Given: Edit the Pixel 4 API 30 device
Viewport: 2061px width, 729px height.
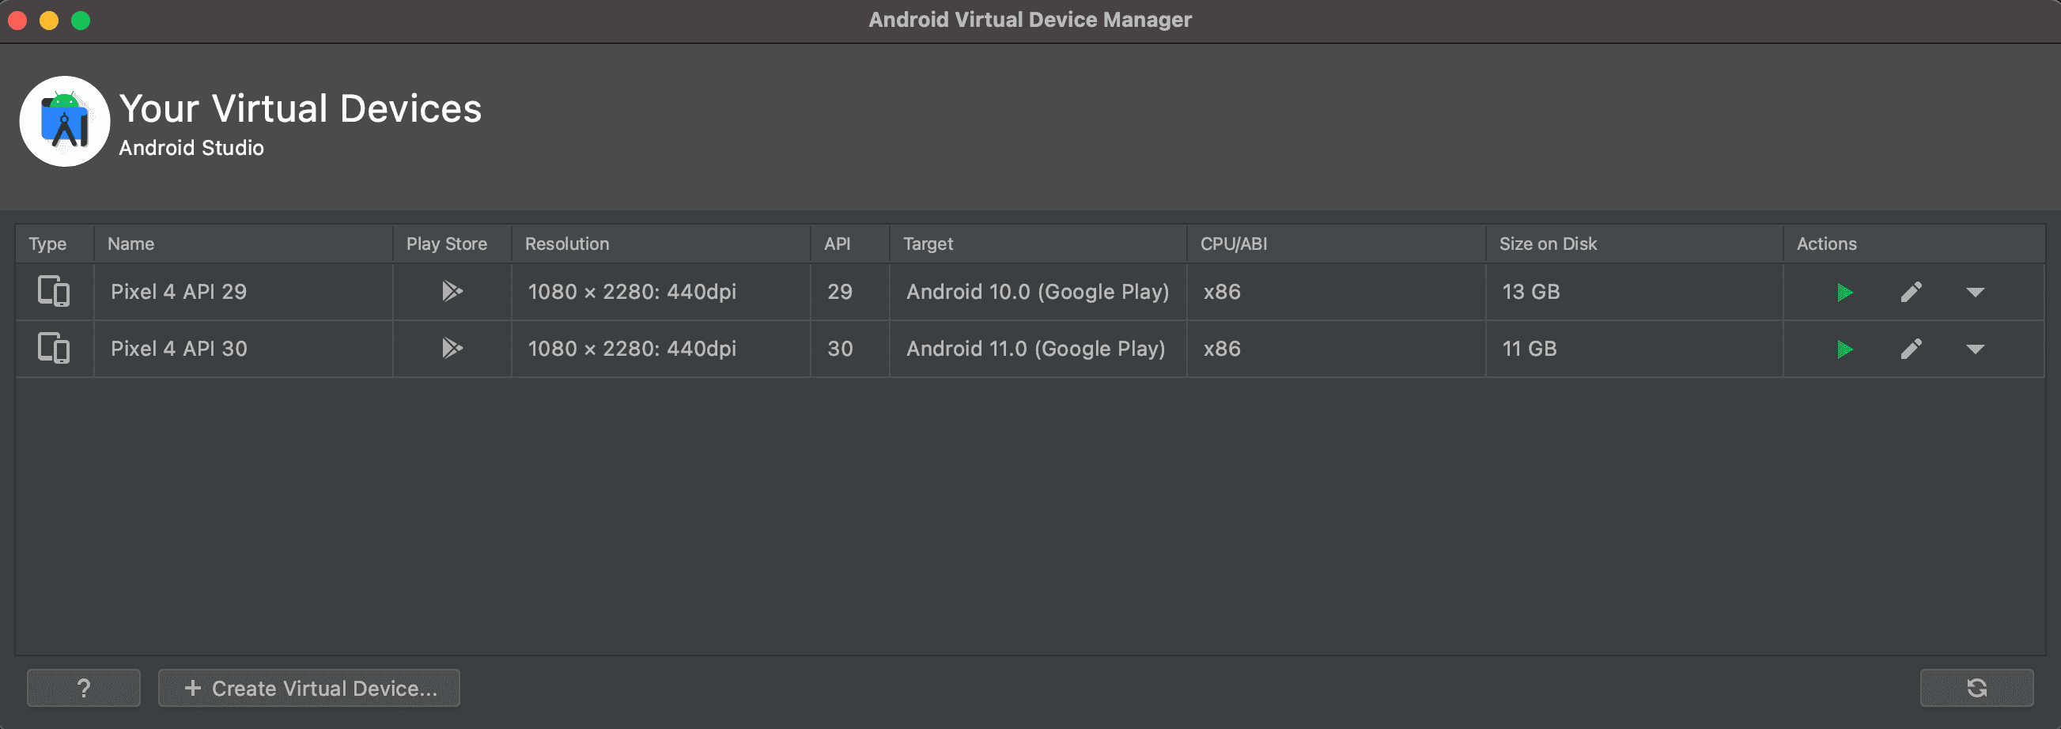Looking at the screenshot, I should [1911, 349].
